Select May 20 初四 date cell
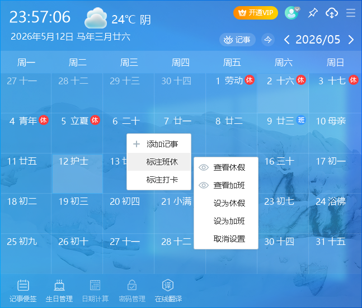The width and height of the screenshot is (362, 308). pos(129,214)
